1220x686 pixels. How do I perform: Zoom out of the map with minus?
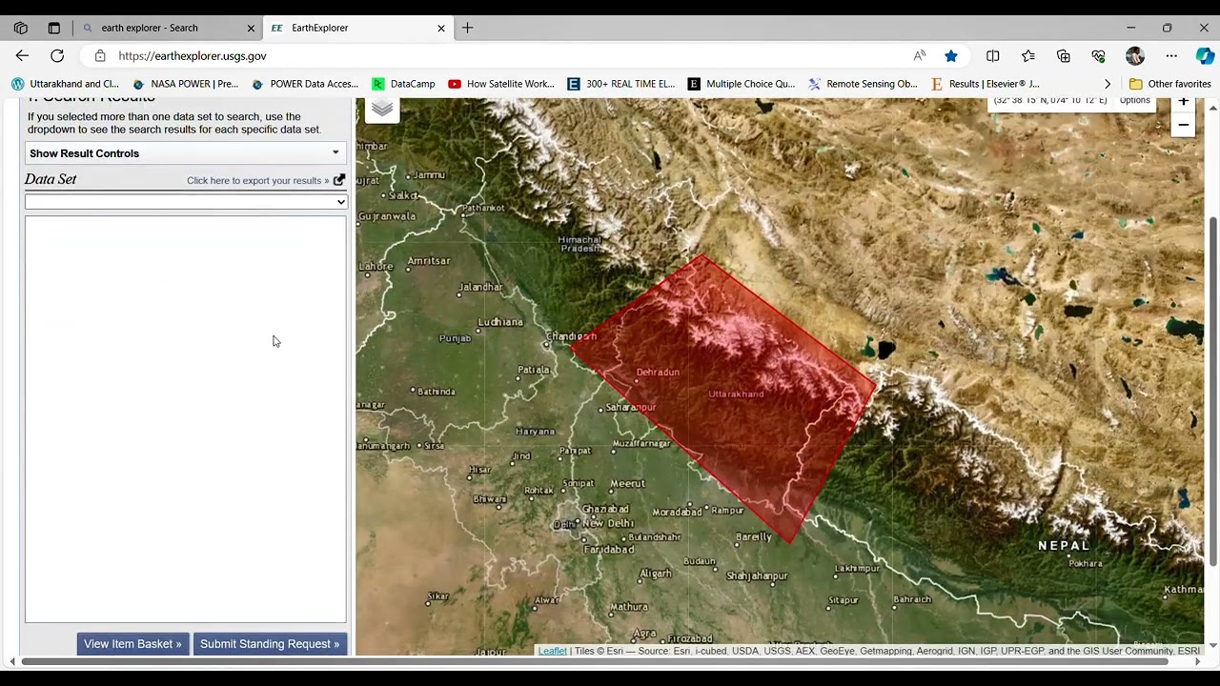1183,125
